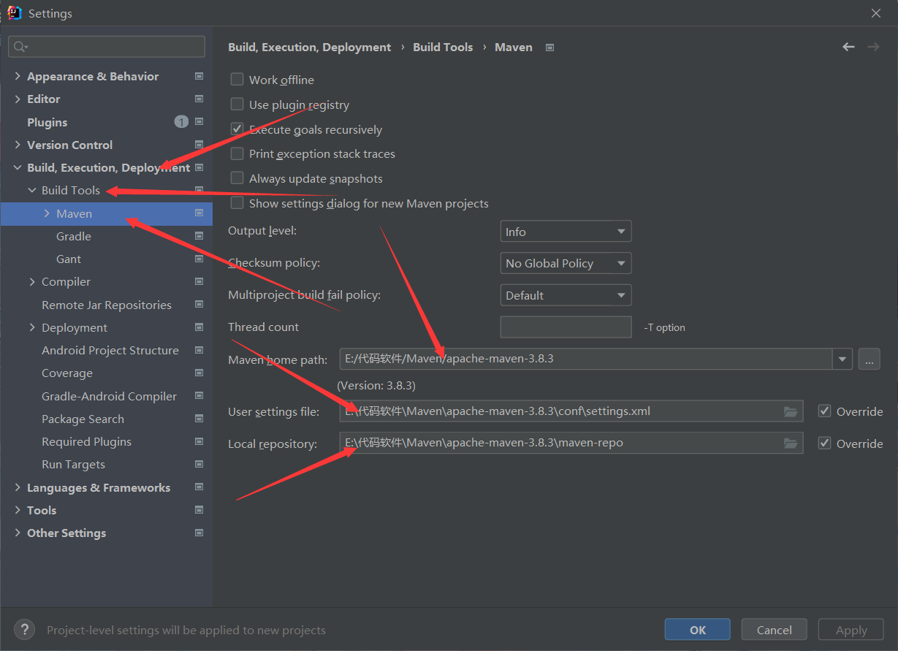The width and height of the screenshot is (898, 651).
Task: Collapse Build, Execution, Deployment section
Action: [18, 167]
